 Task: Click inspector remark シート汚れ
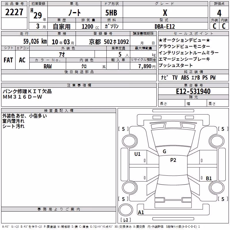pos(13,126)
